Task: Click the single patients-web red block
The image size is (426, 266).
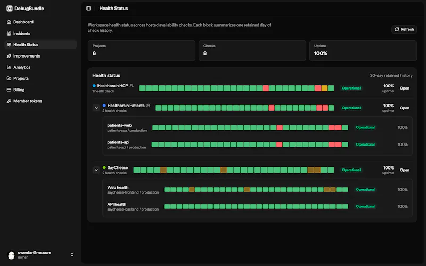Action: click(280, 127)
